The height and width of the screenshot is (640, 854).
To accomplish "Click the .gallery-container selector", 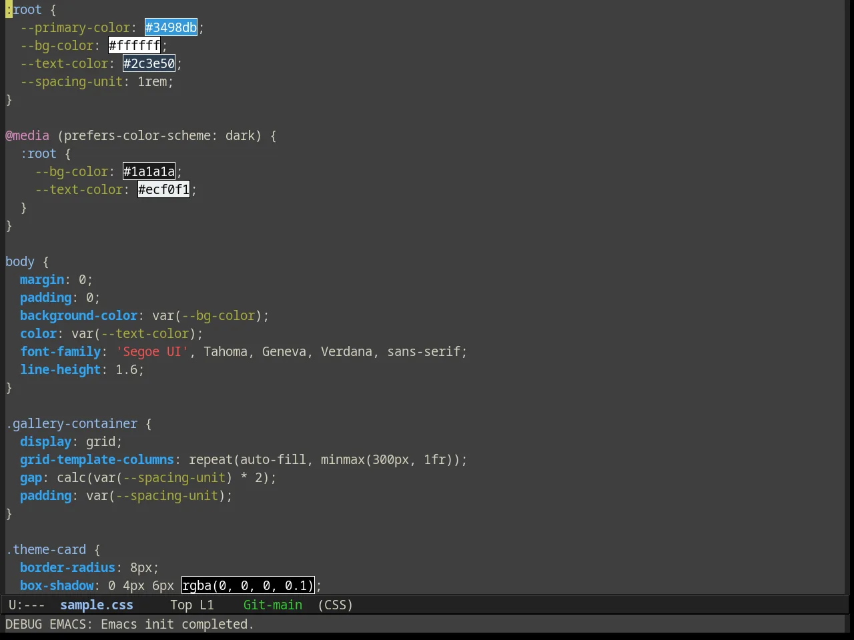I will click(71, 423).
